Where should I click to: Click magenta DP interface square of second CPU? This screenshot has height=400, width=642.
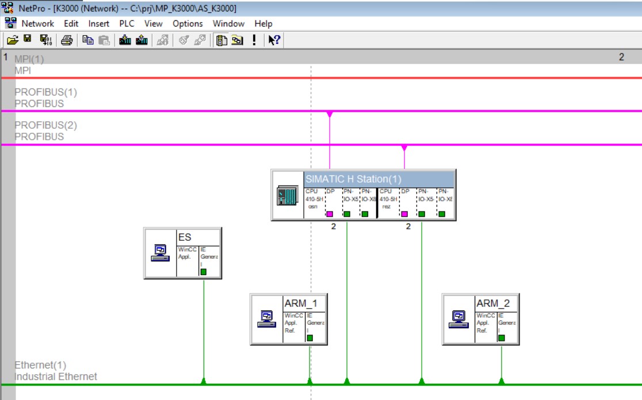[404, 214]
